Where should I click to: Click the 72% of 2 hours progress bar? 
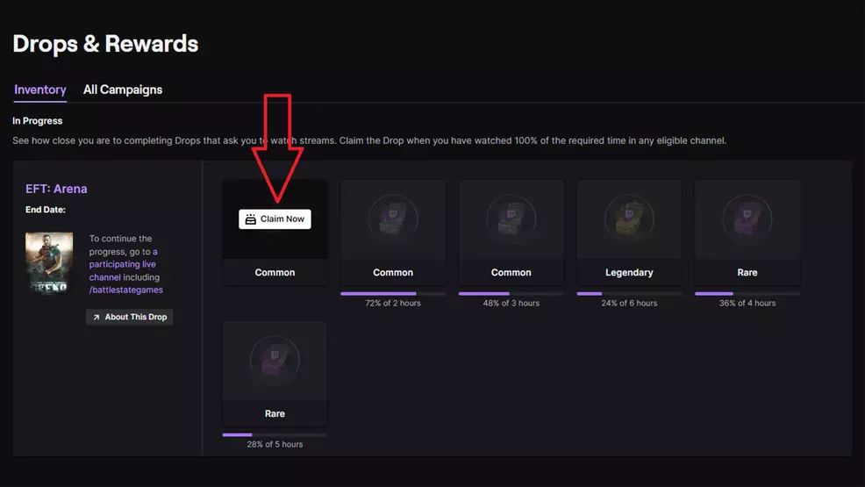tap(393, 293)
